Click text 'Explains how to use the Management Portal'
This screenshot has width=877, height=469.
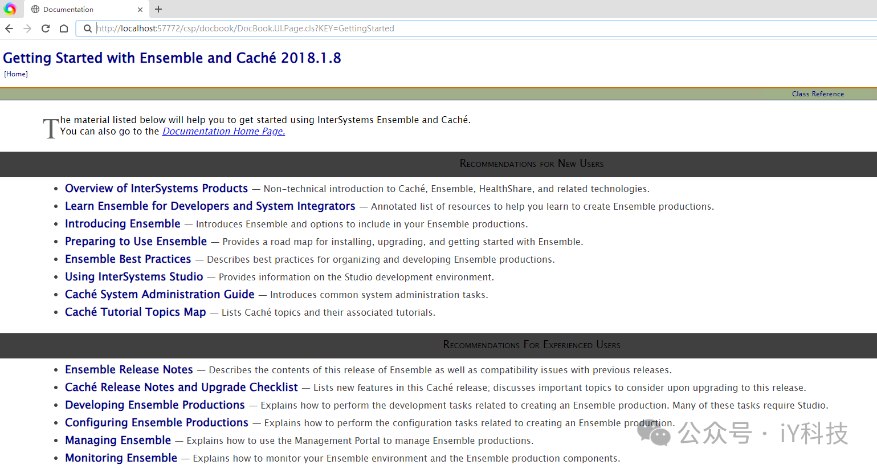click(x=360, y=441)
